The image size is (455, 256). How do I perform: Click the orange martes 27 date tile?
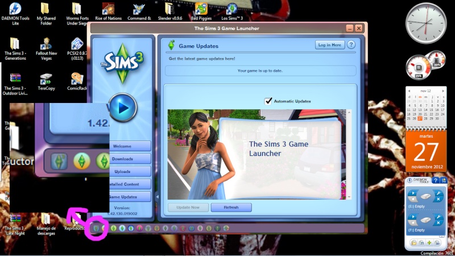[426, 152]
